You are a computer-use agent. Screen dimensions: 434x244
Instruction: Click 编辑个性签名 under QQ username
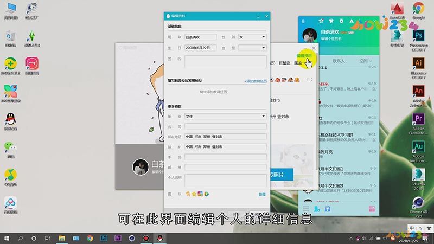(331, 39)
